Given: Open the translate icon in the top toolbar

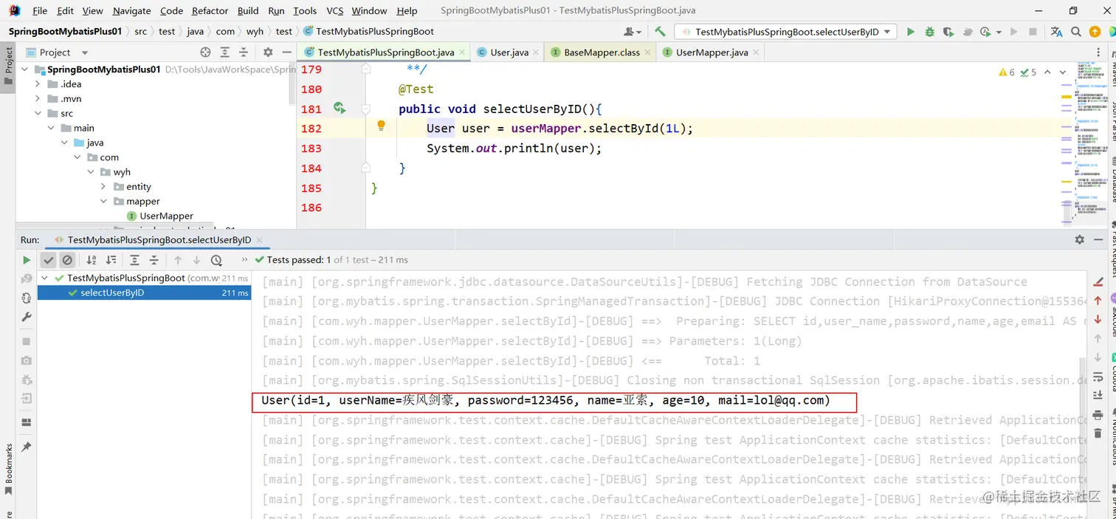Looking at the screenshot, I should click(x=1056, y=32).
